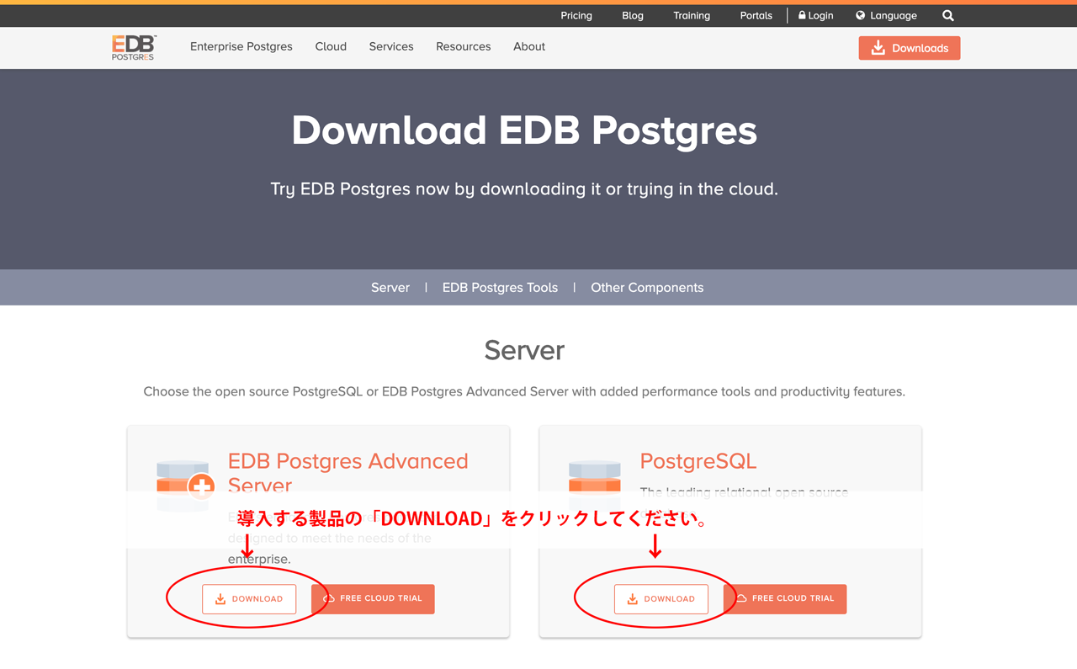The image size is (1077, 669).
Task: Click the EDB Postgres logo
Action: 134,47
